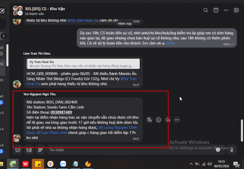
Task: Open Lien Tran Thi Dieu's avatar at 16:37 message
Action: 17,84
